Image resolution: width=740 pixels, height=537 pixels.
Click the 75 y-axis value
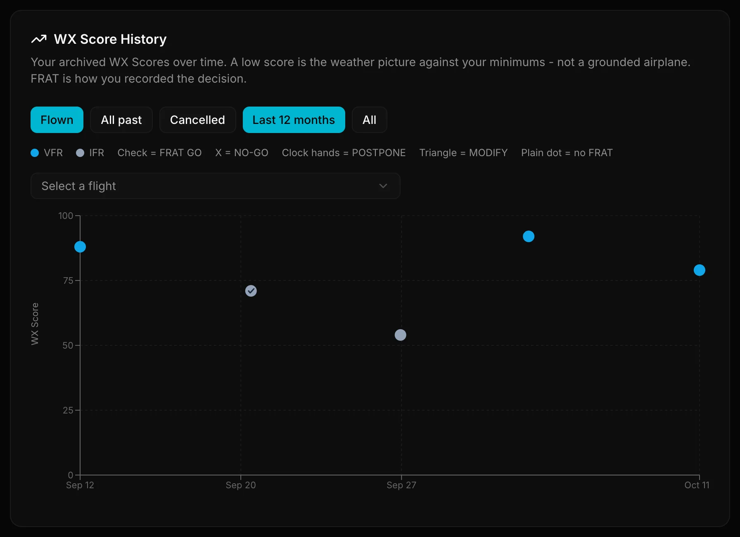pos(68,280)
